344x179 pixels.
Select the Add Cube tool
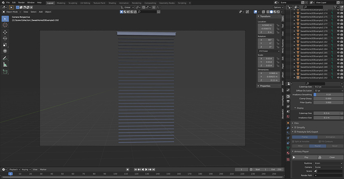5,72
